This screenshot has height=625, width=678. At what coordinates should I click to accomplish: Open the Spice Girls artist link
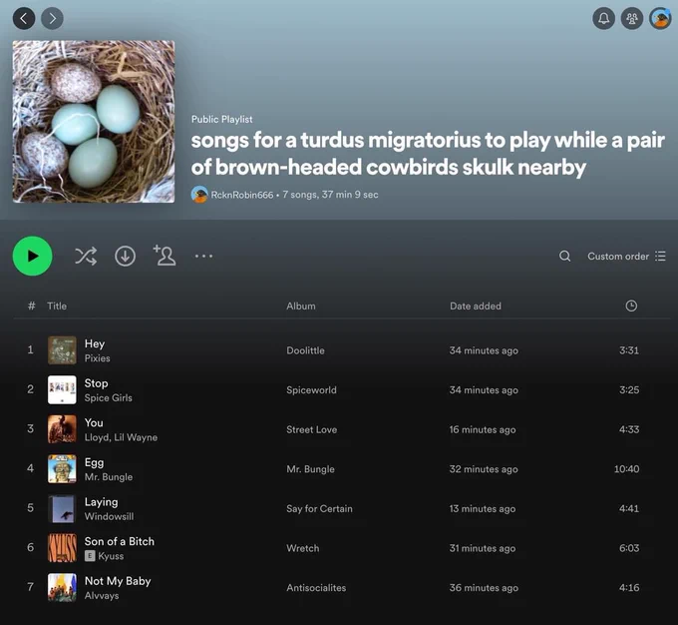pyautogui.click(x=108, y=397)
